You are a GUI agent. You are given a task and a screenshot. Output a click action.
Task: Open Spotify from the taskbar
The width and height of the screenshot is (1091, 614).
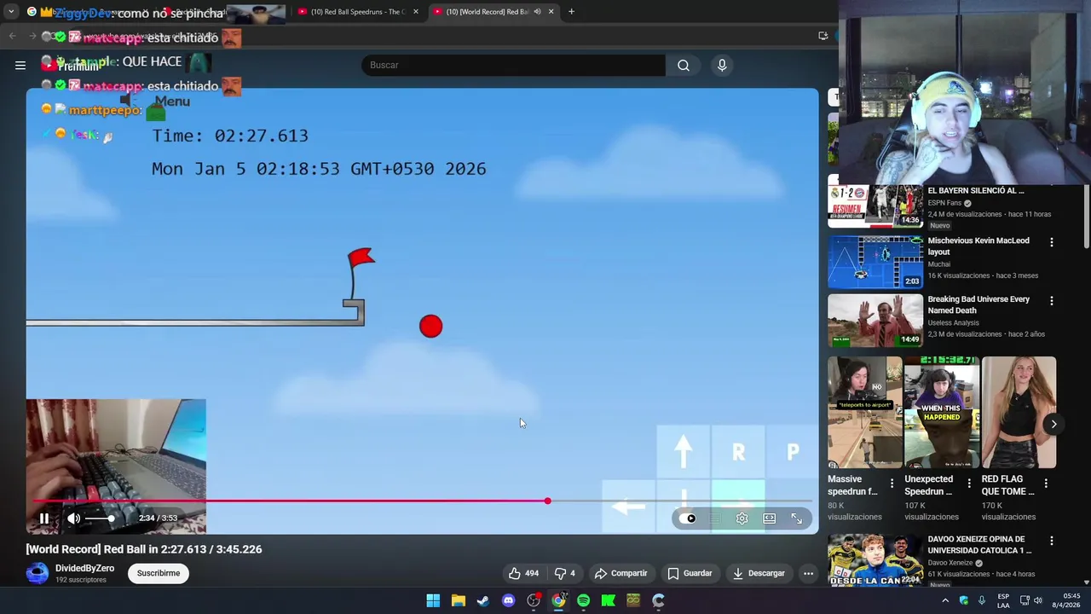[x=583, y=600]
